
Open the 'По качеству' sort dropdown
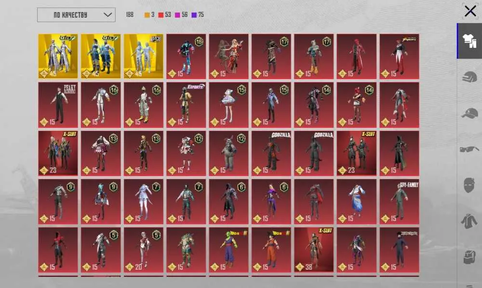76,15
